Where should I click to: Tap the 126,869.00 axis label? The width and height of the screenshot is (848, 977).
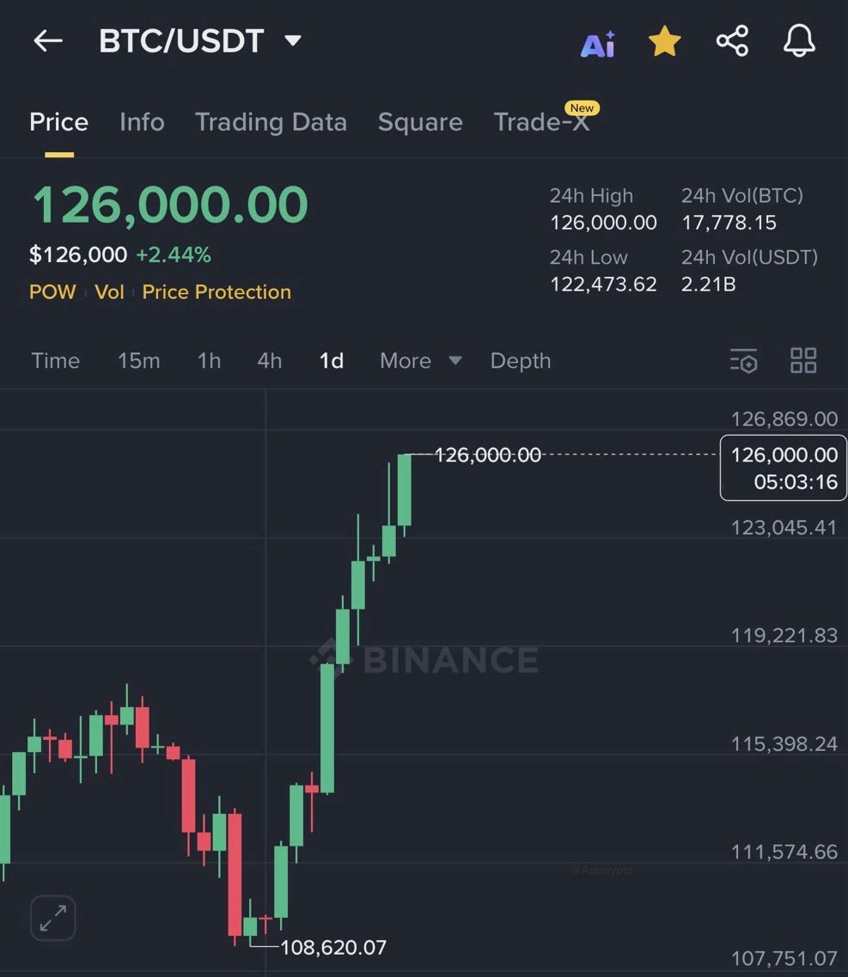(x=784, y=418)
